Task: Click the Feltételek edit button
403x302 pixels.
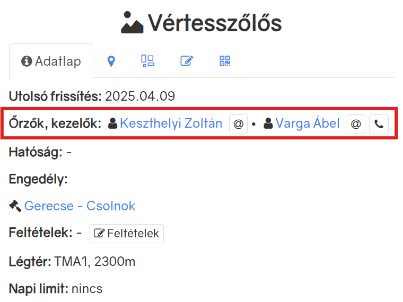Action: 126,234
